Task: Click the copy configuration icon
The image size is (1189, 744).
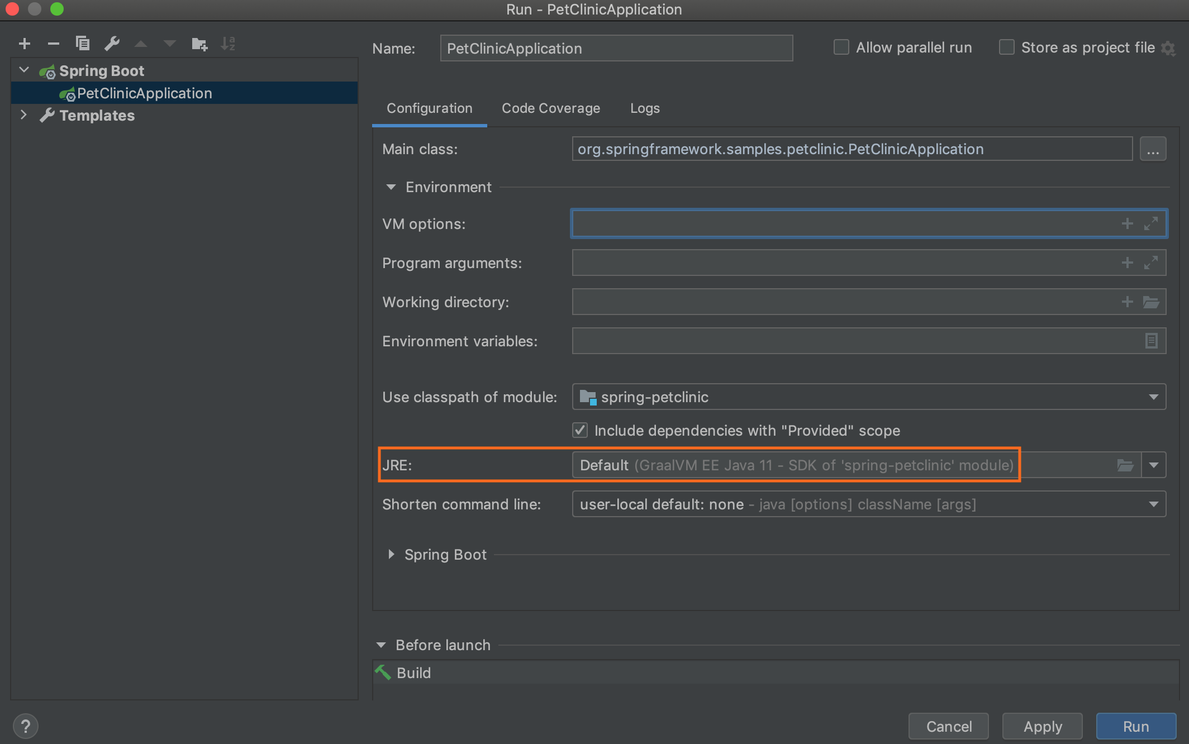Action: (x=83, y=44)
